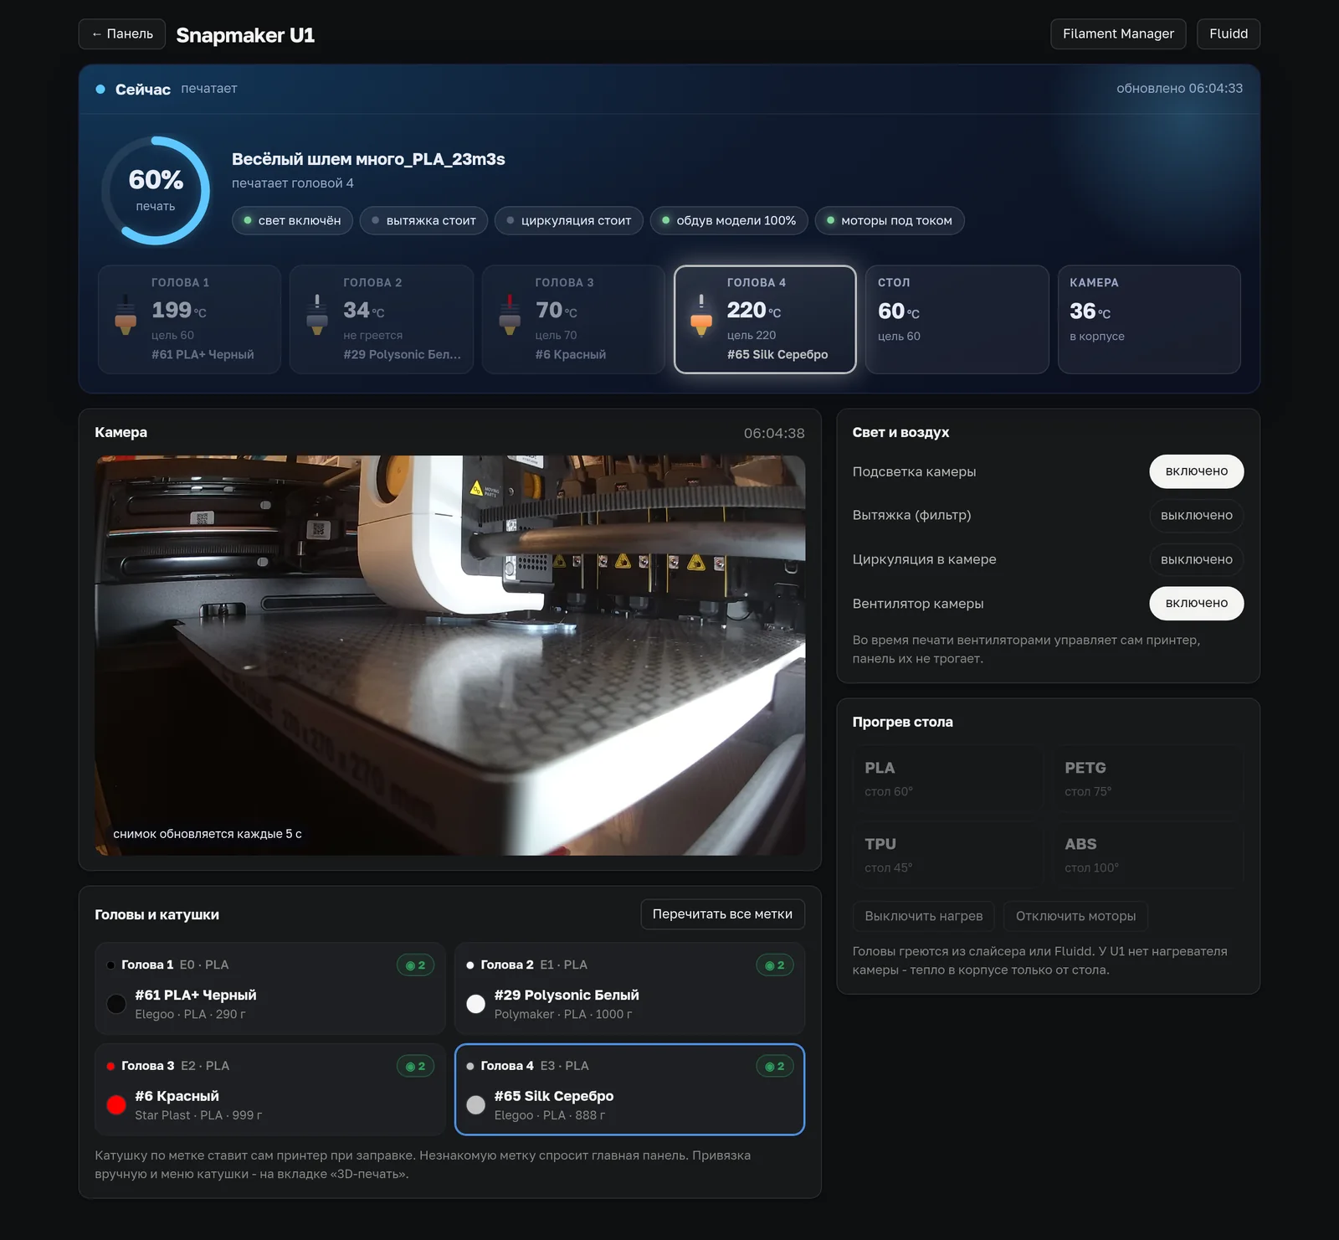Open Filament Manager
1339x1240 pixels.
point(1118,34)
